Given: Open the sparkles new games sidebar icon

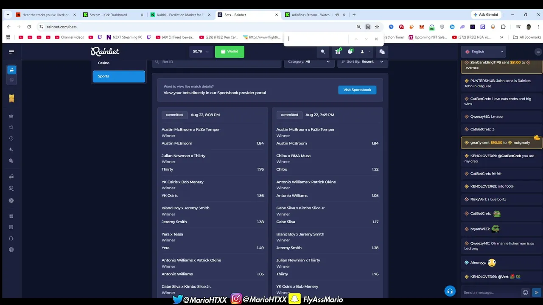Looking at the screenshot, I should click(11, 150).
